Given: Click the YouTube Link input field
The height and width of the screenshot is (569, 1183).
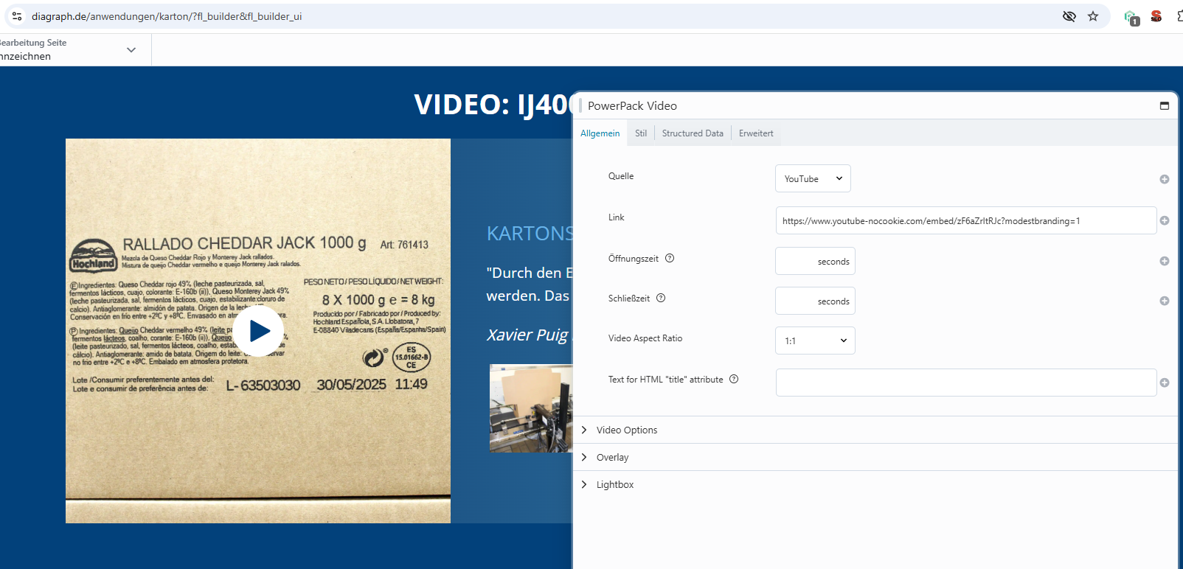Looking at the screenshot, I should [x=965, y=220].
